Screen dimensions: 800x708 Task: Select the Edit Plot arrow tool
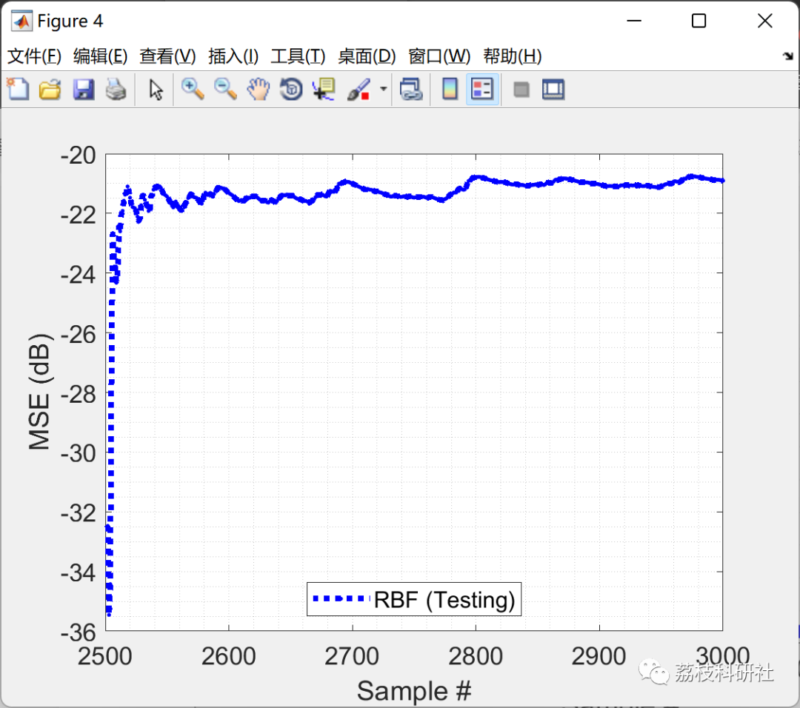pyautogui.click(x=156, y=90)
